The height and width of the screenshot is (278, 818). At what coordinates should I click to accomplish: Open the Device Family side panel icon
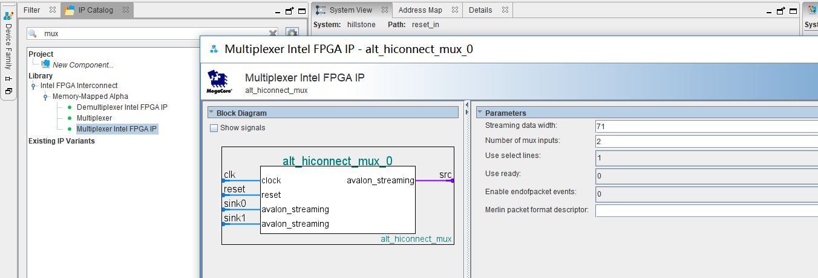point(8,16)
